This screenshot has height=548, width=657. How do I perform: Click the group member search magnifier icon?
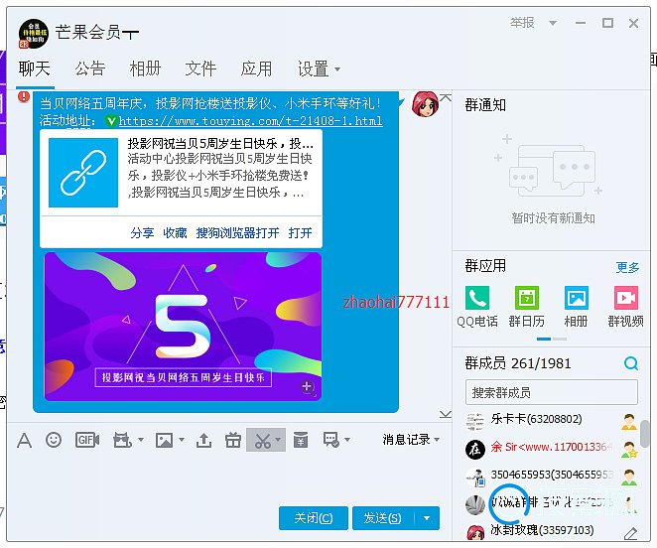630,363
